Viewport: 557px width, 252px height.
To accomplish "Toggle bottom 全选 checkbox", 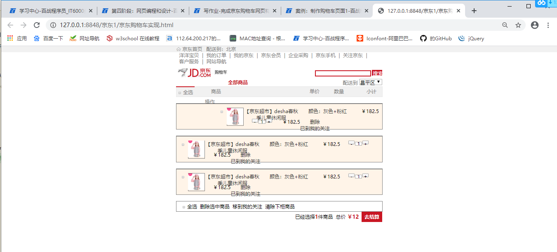I will (x=183, y=207).
